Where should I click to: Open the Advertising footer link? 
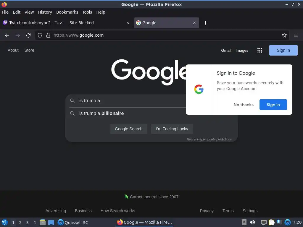pos(56,211)
